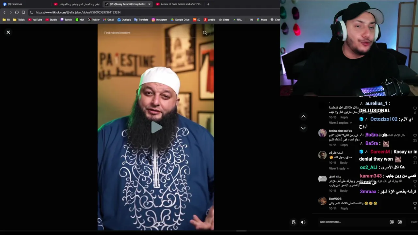Reload the current page
Viewport: 418px width, 235px height.
(x=17, y=12)
